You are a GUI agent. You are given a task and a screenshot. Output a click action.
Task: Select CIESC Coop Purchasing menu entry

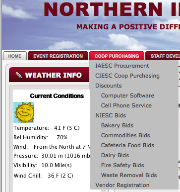pos(127,76)
